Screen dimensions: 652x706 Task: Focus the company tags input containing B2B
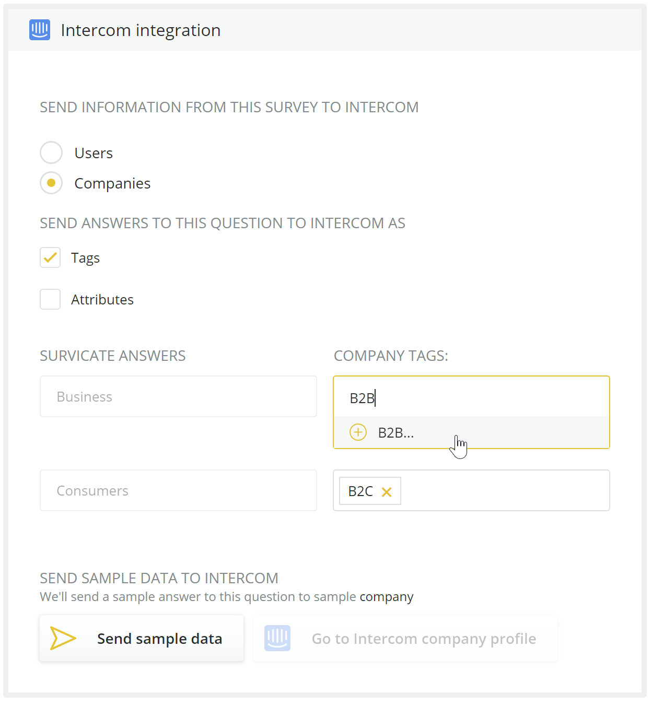pyautogui.click(x=471, y=397)
